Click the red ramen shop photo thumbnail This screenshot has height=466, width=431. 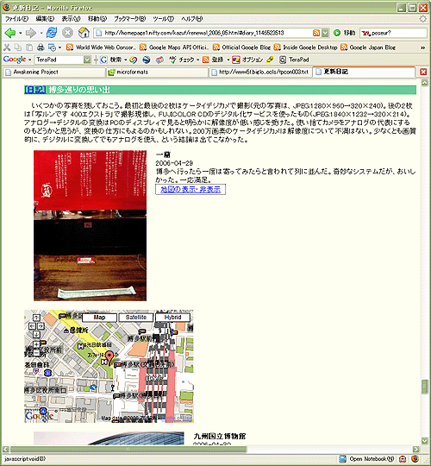(90, 225)
